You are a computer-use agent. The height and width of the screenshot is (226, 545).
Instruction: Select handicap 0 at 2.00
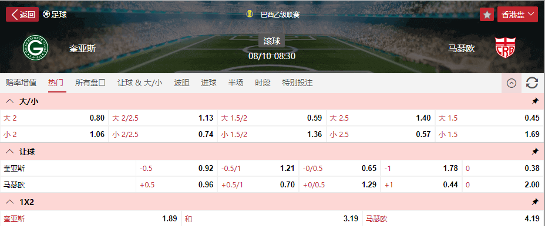click(503, 185)
